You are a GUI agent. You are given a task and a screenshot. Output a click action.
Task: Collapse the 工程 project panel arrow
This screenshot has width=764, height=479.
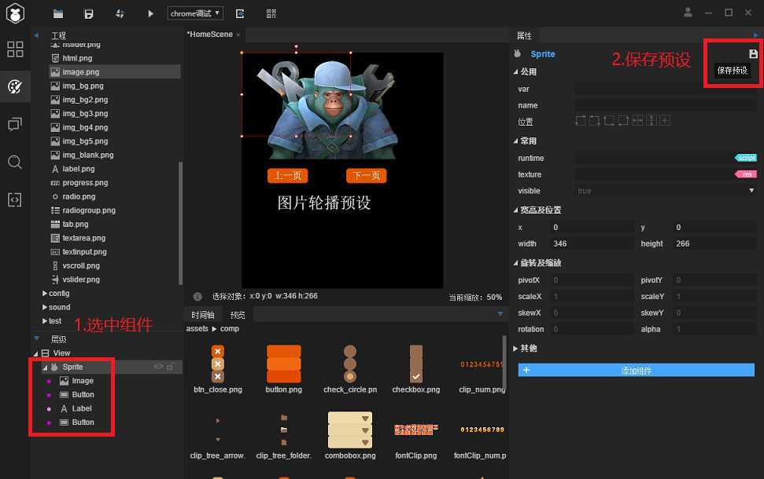pos(36,35)
